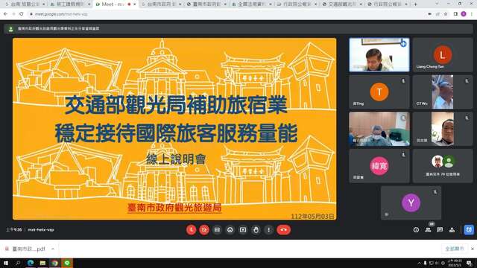This screenshot has width=477, height=268.
Task: Open the emoji reactions button
Action: pyautogui.click(x=230, y=230)
